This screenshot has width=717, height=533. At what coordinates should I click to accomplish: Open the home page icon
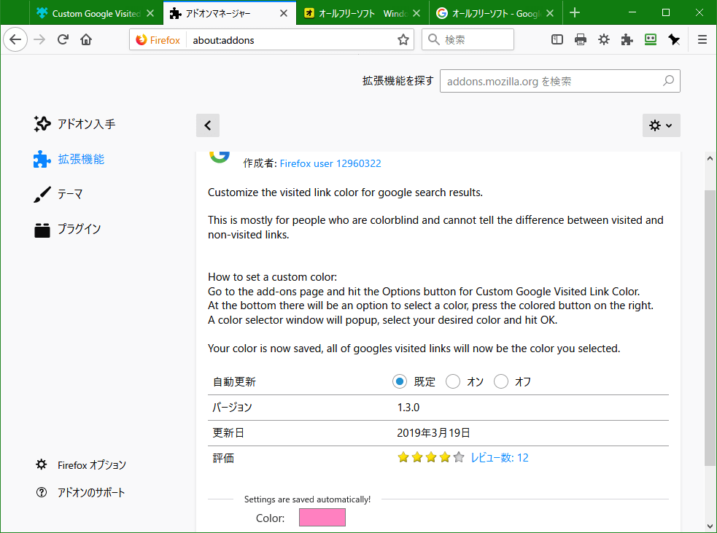pos(86,40)
